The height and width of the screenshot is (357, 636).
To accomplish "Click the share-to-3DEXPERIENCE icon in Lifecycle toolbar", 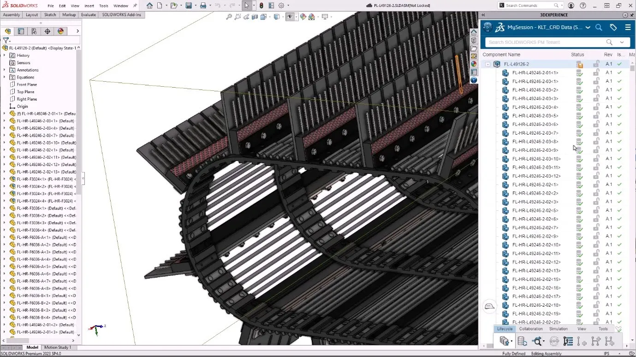I will click(x=504, y=341).
